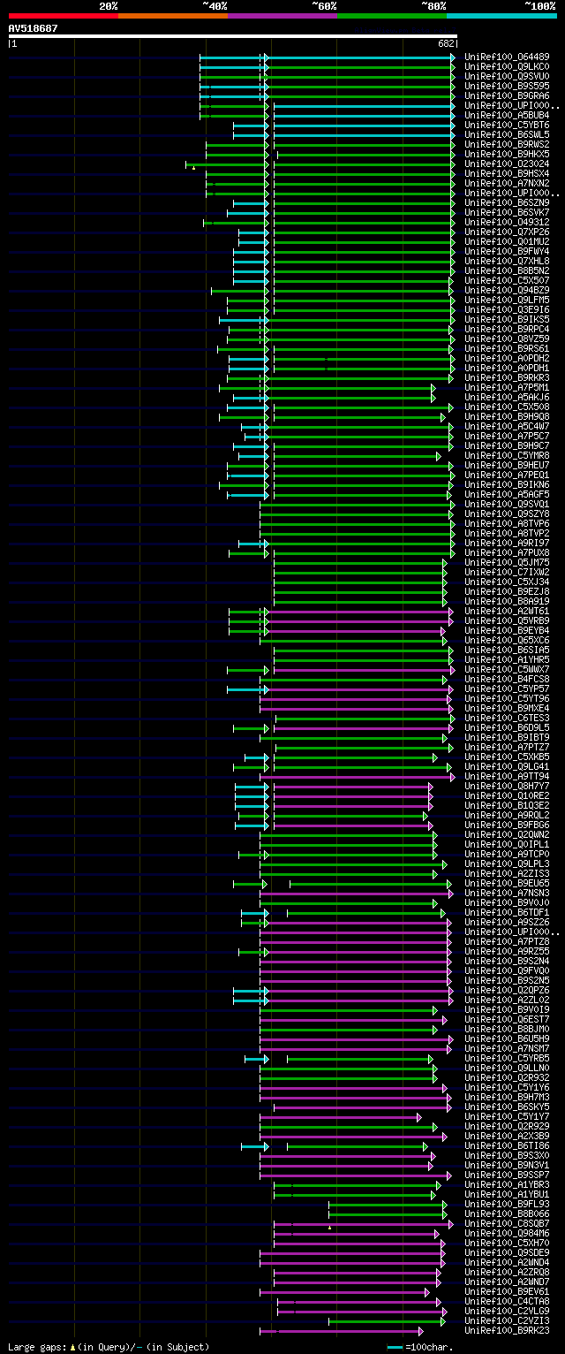This screenshot has height=1354, width=565.
Task: Open hit UniRef100_Q9SVU0
Action: pyautogui.click(x=507, y=76)
